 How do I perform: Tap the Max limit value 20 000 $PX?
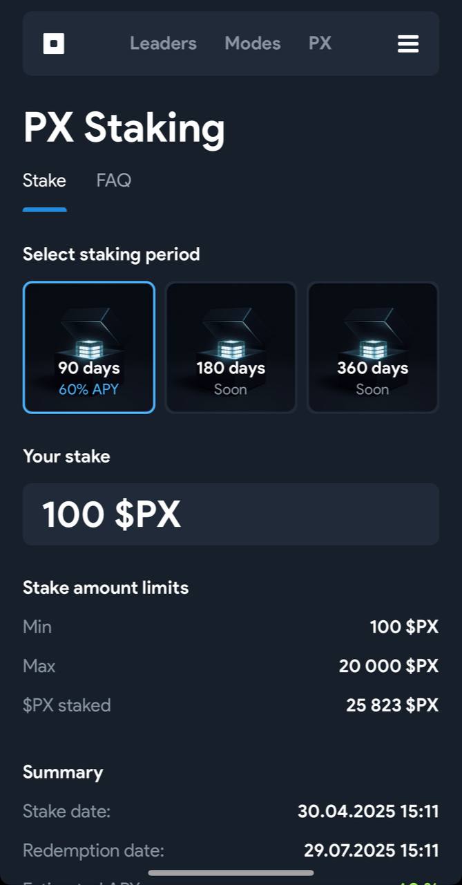(x=389, y=667)
